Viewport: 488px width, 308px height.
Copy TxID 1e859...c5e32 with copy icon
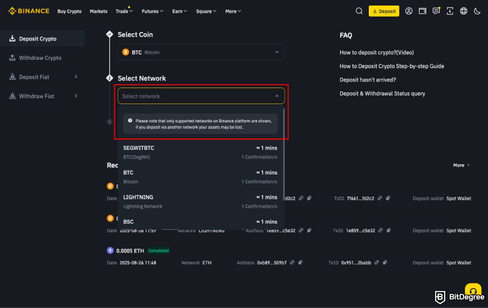(x=388, y=230)
